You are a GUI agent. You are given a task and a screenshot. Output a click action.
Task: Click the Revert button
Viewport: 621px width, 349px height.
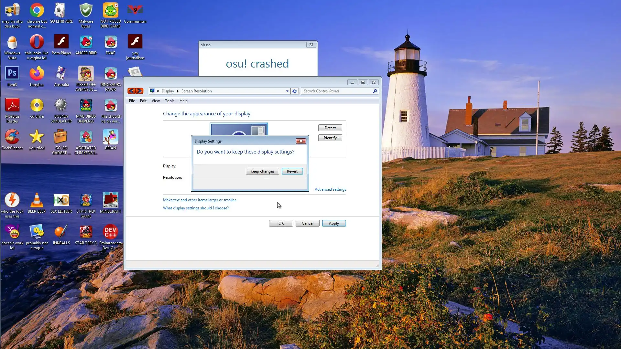[x=292, y=171]
